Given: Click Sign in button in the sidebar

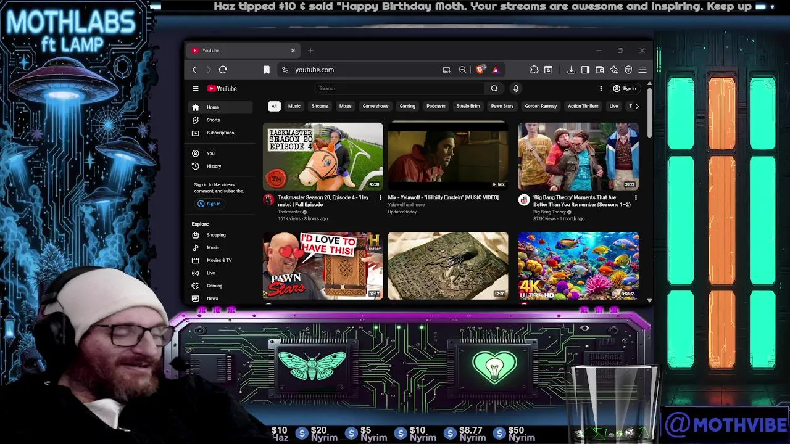Looking at the screenshot, I should [x=209, y=203].
